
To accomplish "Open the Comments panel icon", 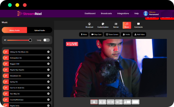I will [x=138, y=25].
